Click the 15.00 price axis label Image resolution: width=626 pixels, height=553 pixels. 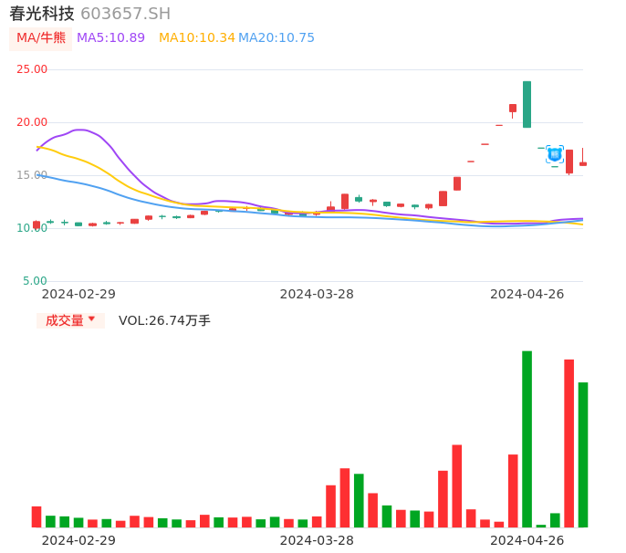click(32, 175)
